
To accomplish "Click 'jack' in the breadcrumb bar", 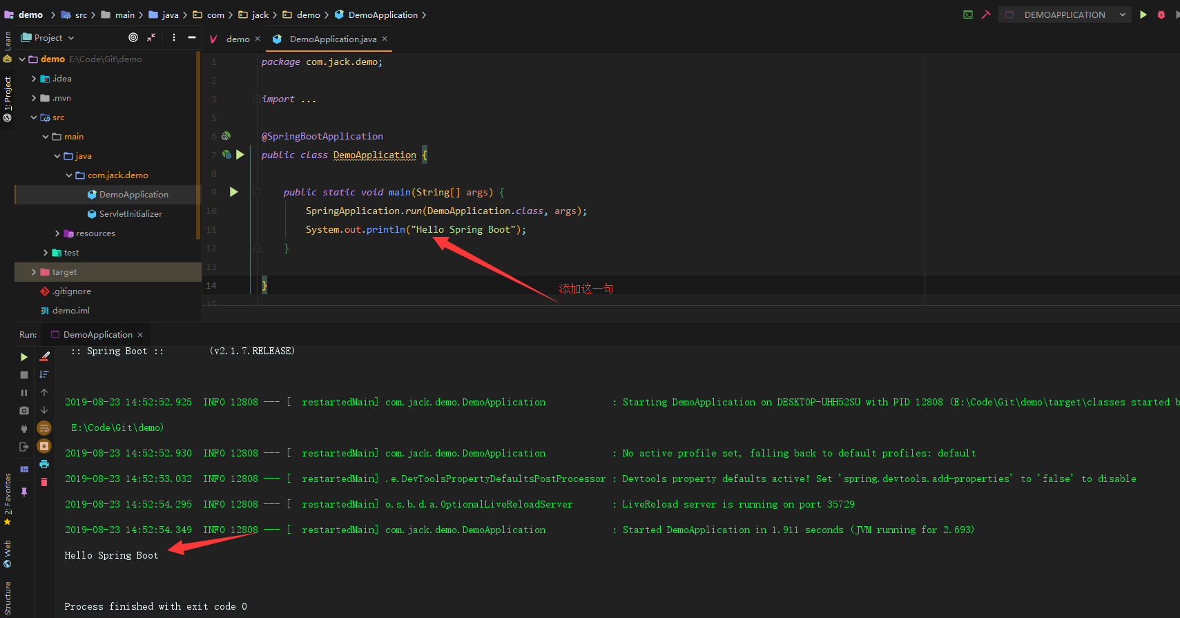I will coord(260,15).
